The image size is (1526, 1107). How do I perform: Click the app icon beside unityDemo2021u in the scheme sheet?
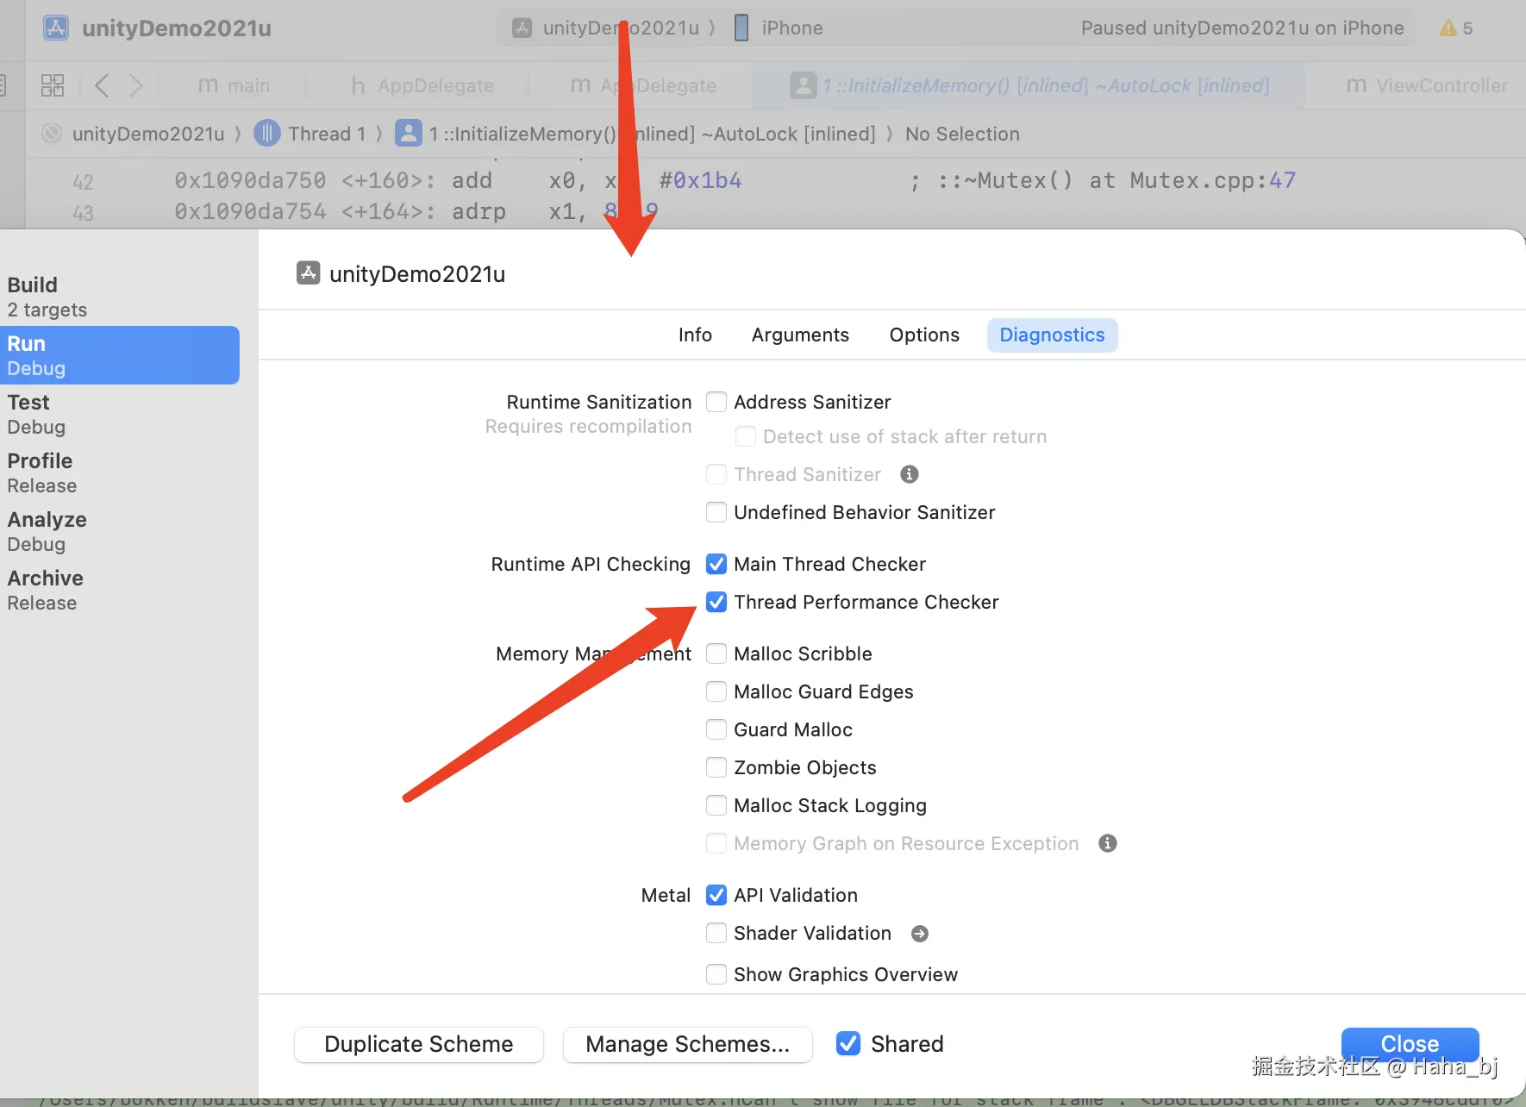tap(308, 273)
